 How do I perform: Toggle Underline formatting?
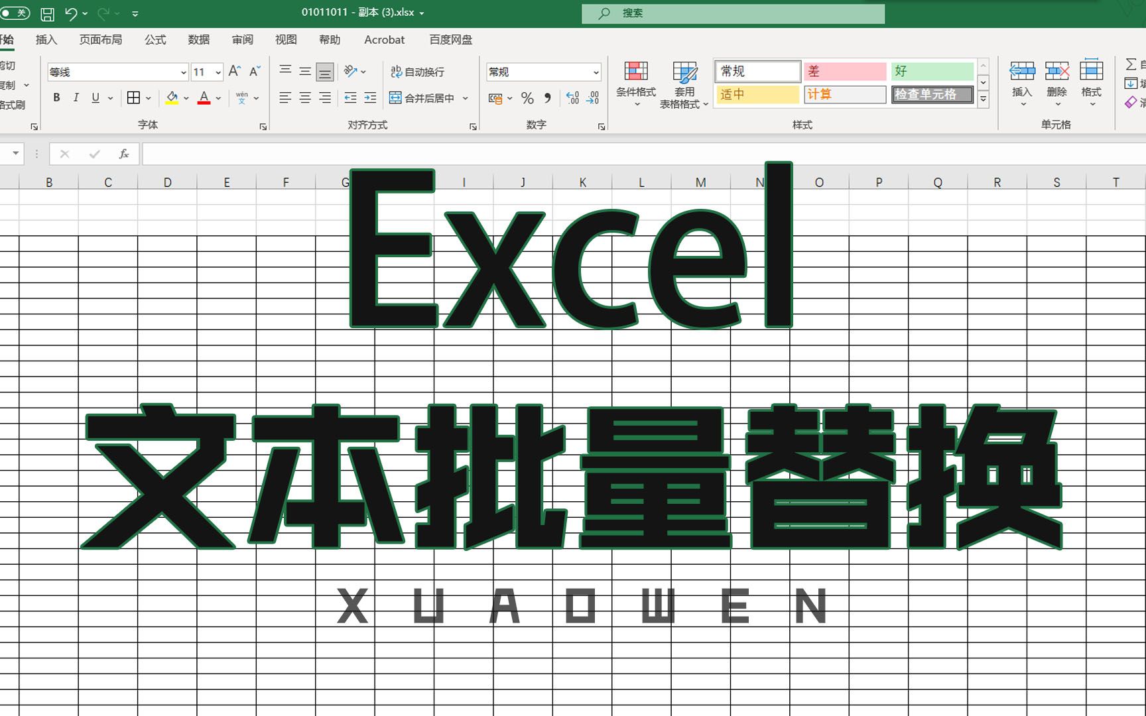(x=95, y=97)
